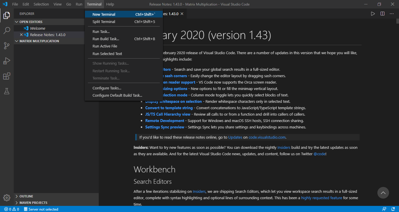
Task: Close the Release Notes editor tab
Action: click(182, 14)
